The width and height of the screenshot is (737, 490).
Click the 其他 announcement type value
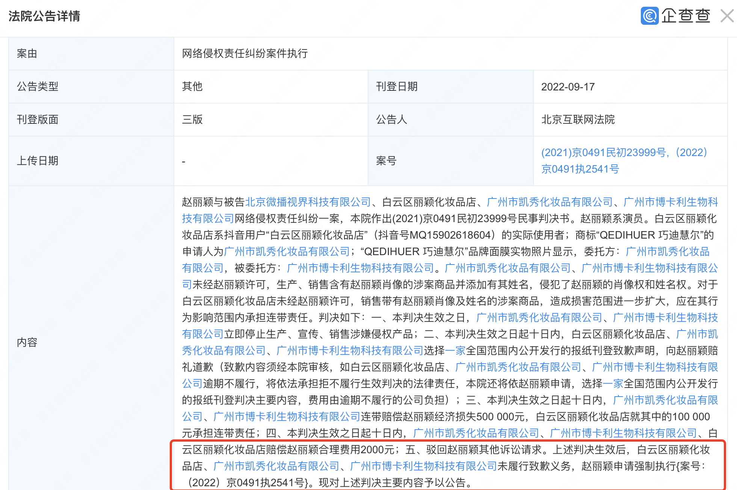tap(192, 87)
